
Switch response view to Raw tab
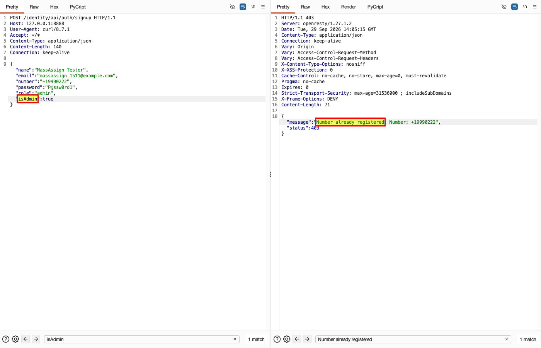(x=305, y=7)
